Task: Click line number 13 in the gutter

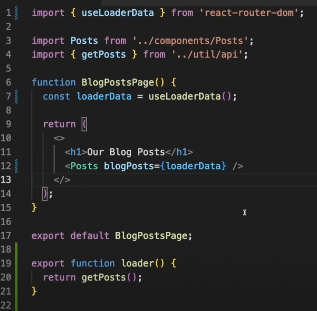Action: pyautogui.click(x=6, y=179)
